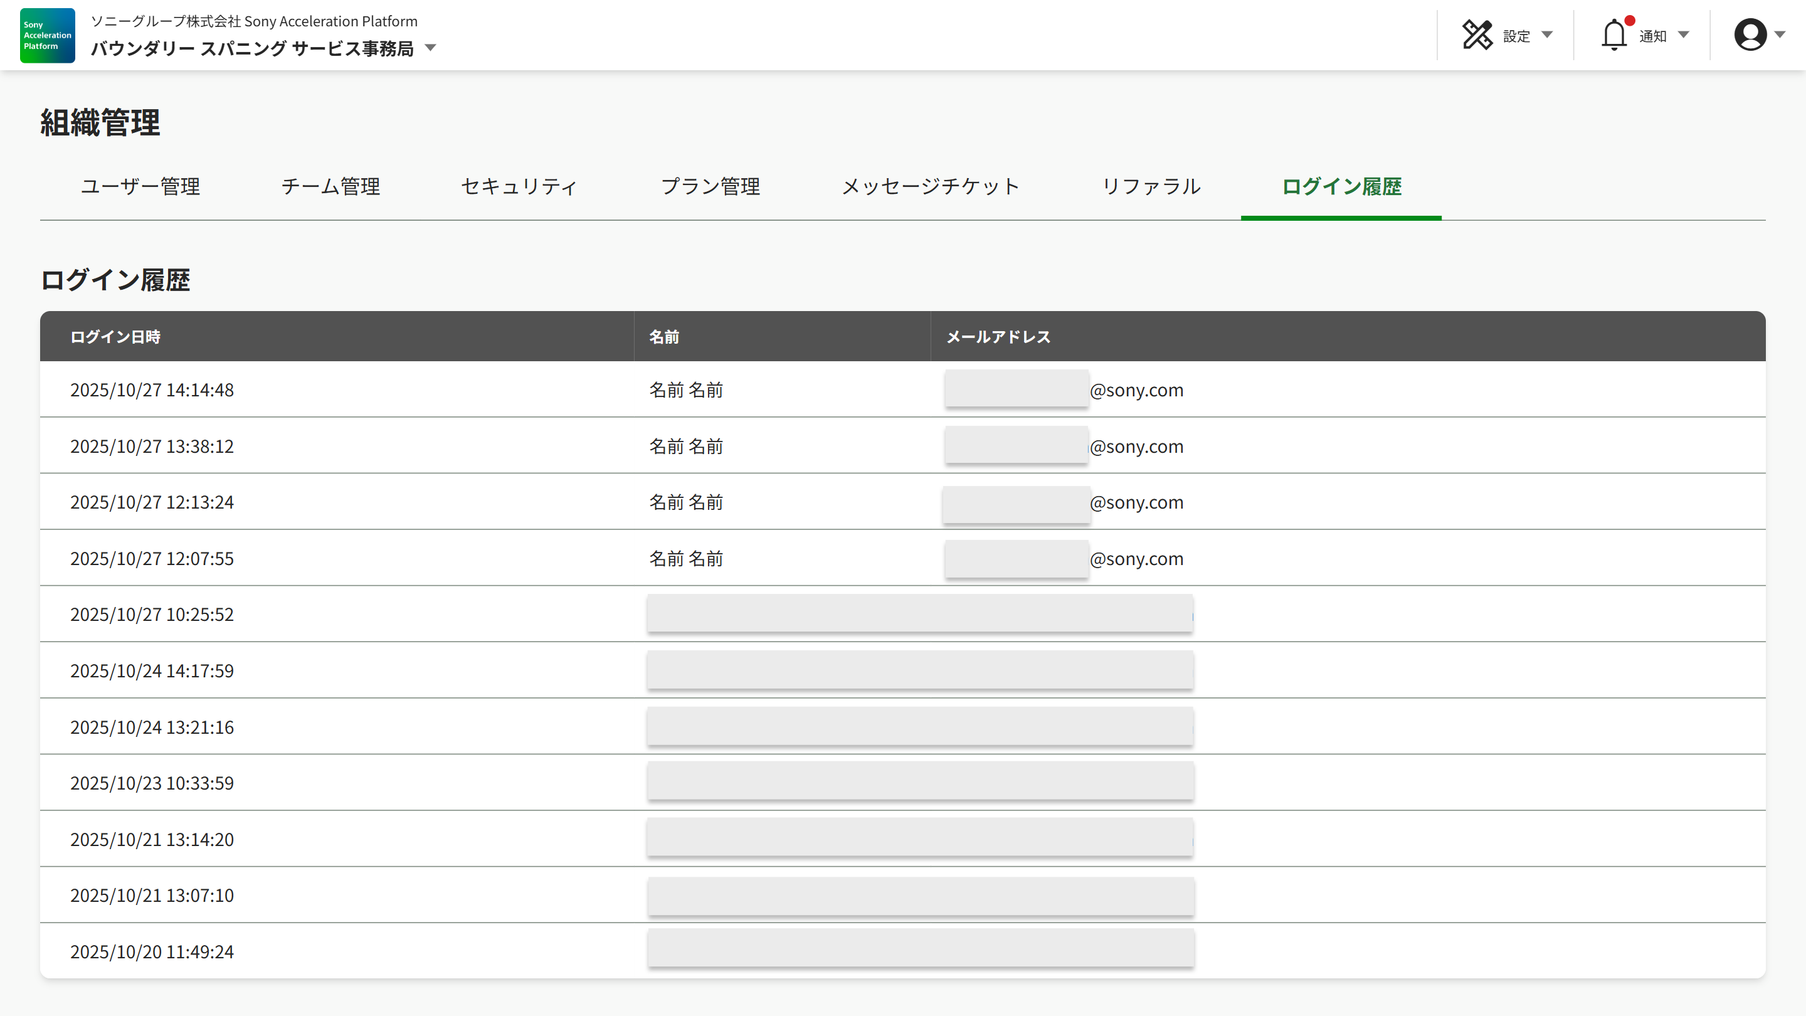Click the user profile avatar icon
Image resolution: width=1806 pixels, height=1016 pixels.
(1750, 35)
